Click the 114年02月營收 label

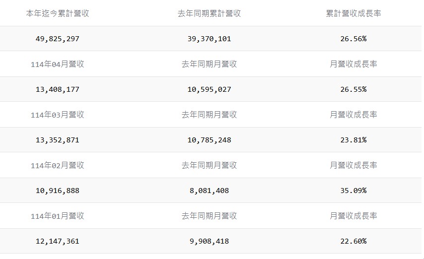(58, 165)
